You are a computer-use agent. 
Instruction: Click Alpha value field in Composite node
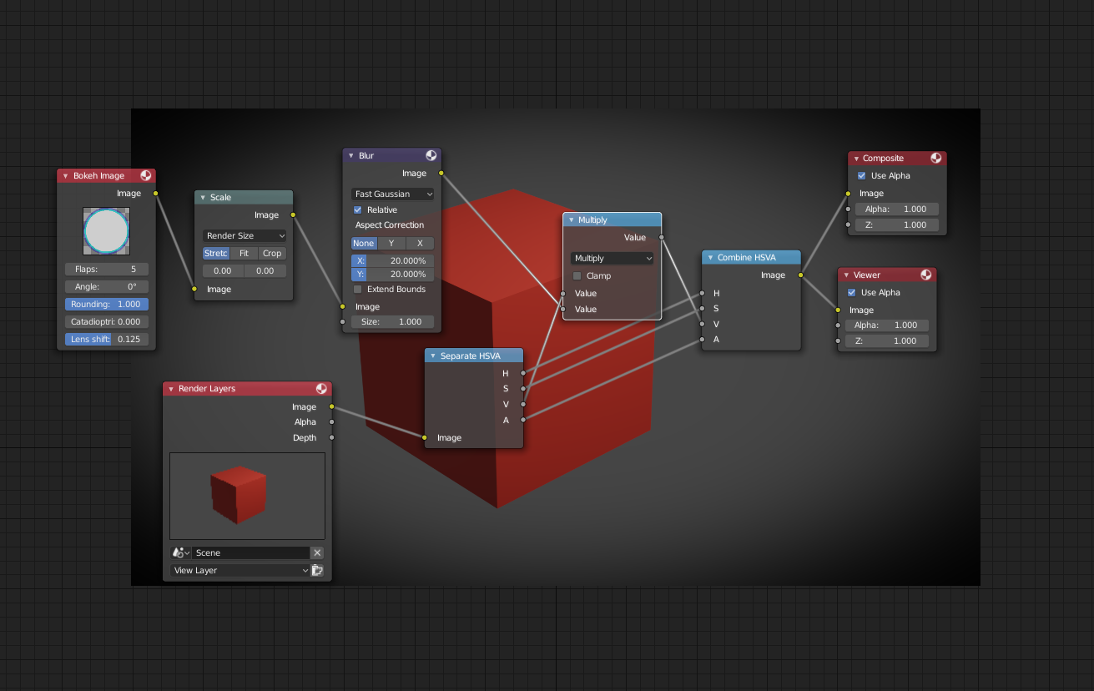896,209
